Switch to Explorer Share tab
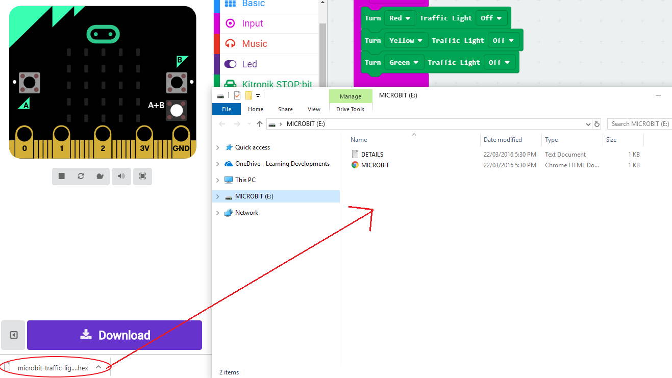This screenshot has width=672, height=378. pyautogui.click(x=285, y=109)
